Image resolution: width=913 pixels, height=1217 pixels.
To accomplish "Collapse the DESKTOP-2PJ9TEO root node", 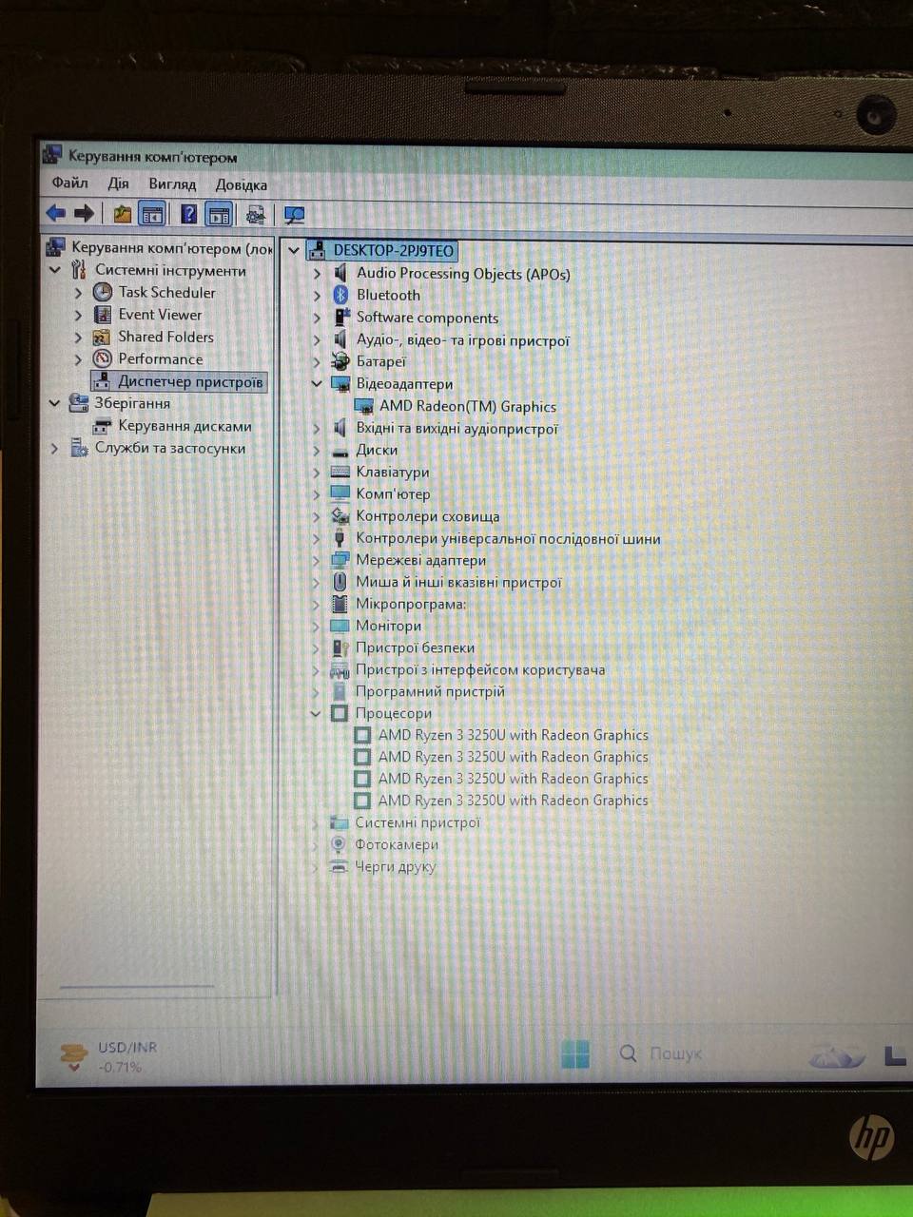I will pyautogui.click(x=294, y=251).
